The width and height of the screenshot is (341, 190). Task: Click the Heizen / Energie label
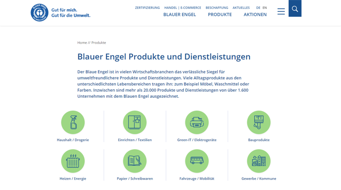point(73,178)
